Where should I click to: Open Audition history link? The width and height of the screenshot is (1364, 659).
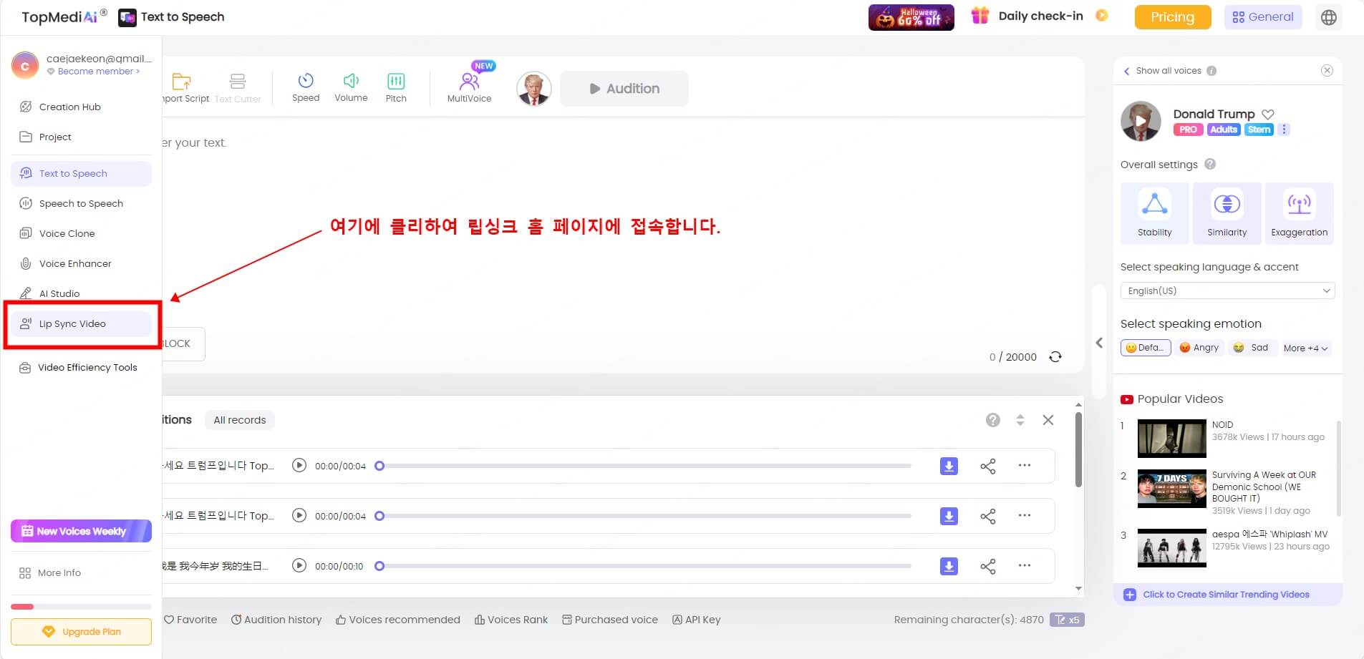click(276, 620)
